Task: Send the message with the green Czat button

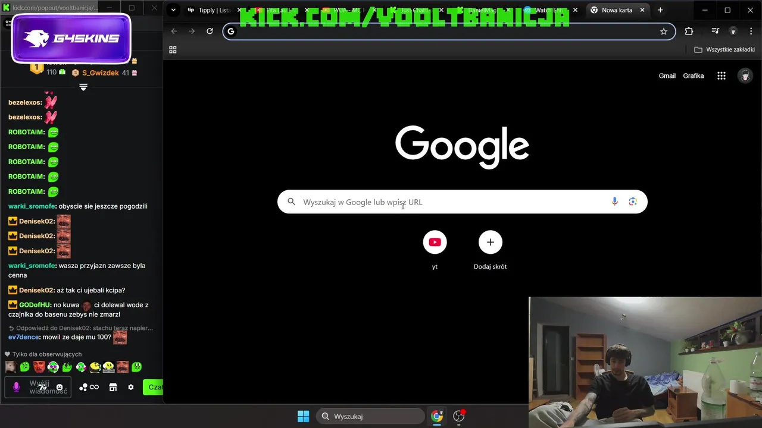Action: point(153,388)
